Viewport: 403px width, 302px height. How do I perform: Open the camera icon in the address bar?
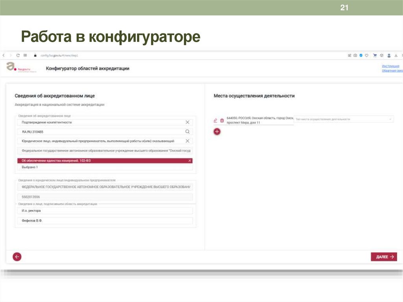[x=355, y=55]
